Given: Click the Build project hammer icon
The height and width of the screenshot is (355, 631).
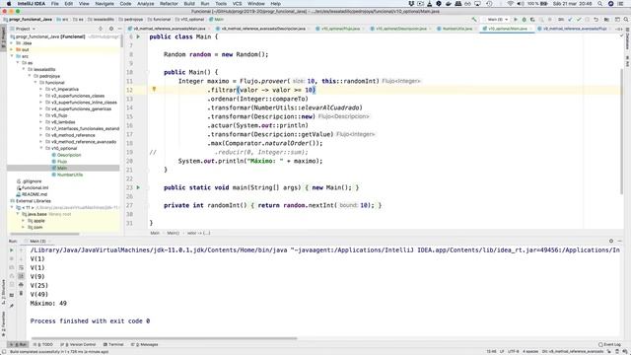Looking at the screenshot, I should coord(474,20).
